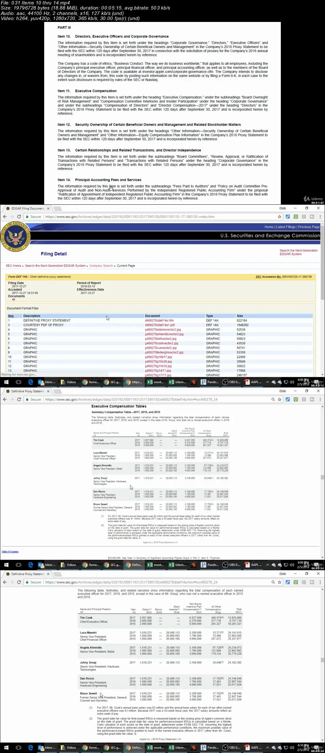Open graphic g400278cookvector2.jpg
Image resolution: width=325 pixels, height=753 pixels.
162,343
